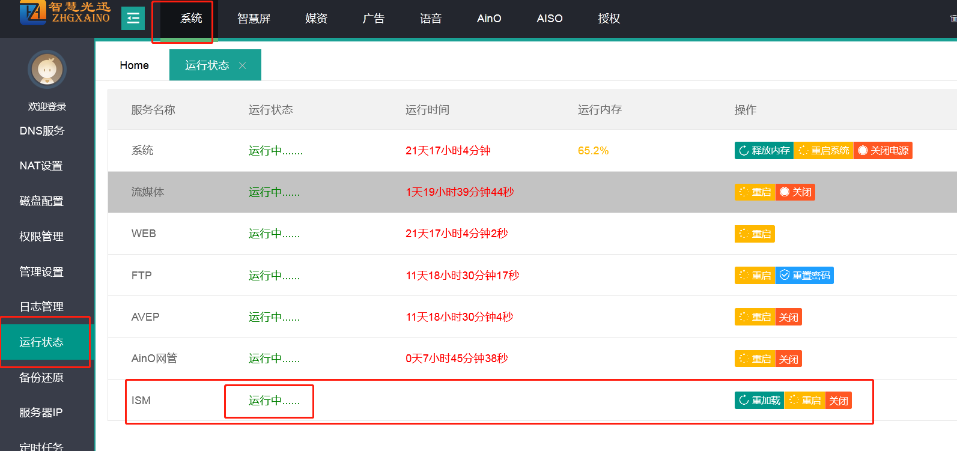
Task: Close the AVEP service
Action: click(789, 317)
